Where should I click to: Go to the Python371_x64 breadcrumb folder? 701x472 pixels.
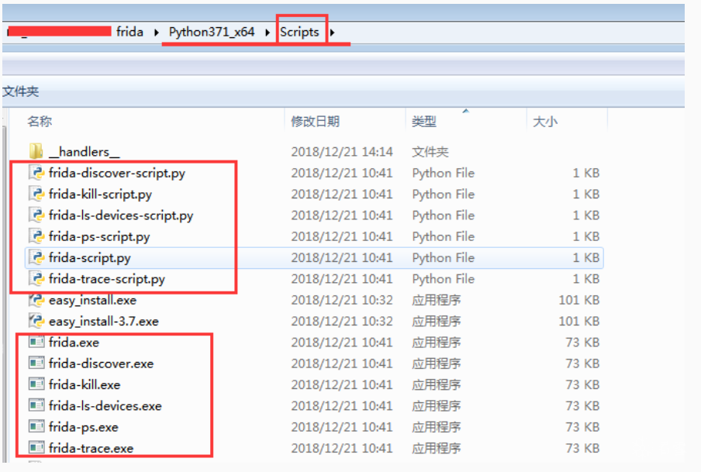click(212, 33)
